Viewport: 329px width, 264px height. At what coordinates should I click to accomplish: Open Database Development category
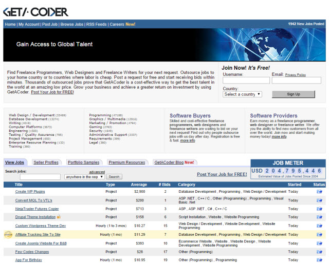point(28,119)
